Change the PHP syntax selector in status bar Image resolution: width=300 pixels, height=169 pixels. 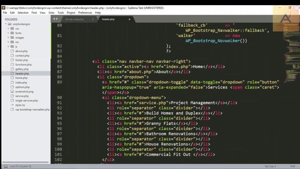coord(292,166)
